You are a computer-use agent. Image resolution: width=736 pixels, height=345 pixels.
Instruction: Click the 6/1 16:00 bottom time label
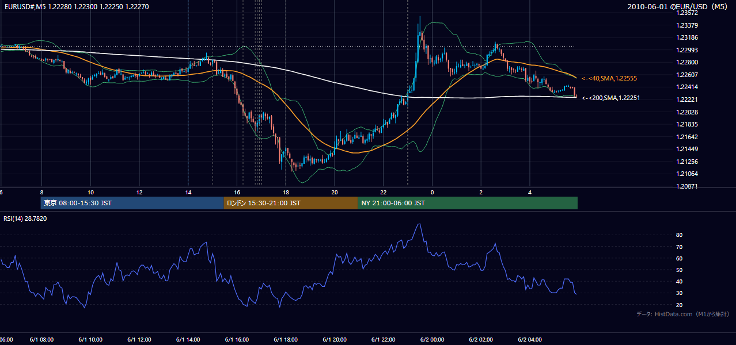point(237,340)
